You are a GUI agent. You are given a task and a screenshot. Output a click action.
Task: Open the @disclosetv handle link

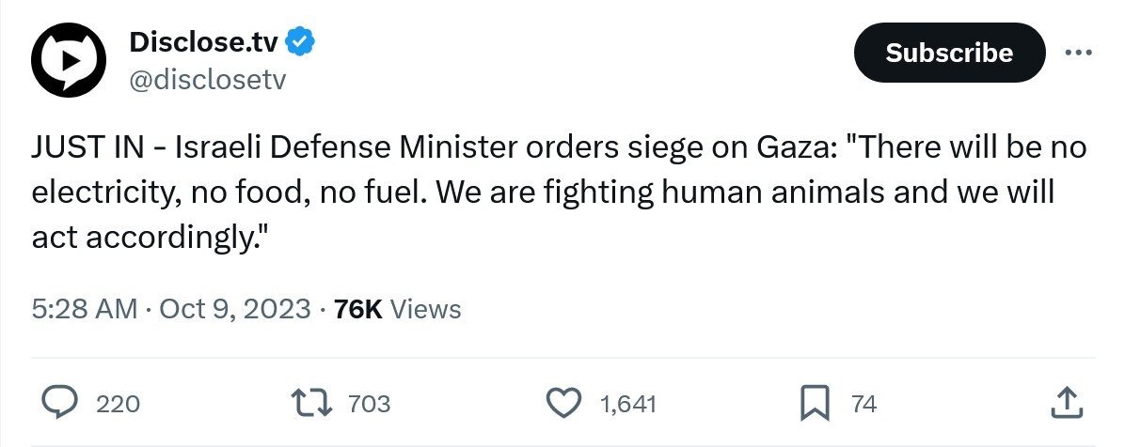[205, 80]
